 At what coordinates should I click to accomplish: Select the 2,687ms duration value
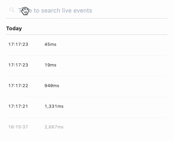pos(54,127)
